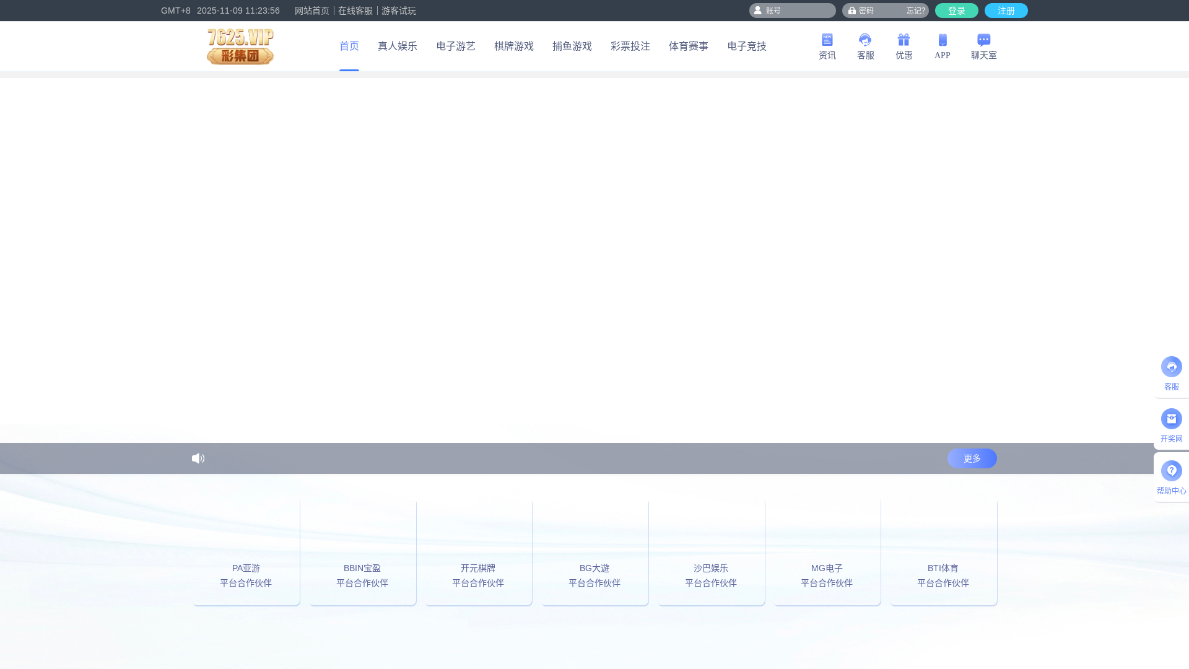
Task: Click the 在线客服 link
Action: click(355, 11)
